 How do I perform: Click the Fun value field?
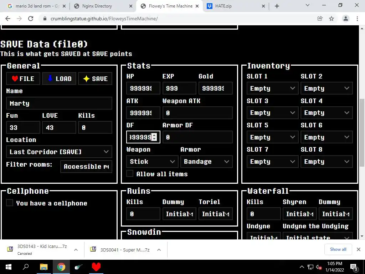pyautogui.click(x=23, y=127)
